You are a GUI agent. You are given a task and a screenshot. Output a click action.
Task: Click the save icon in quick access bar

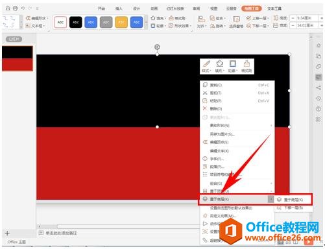coord(8,8)
